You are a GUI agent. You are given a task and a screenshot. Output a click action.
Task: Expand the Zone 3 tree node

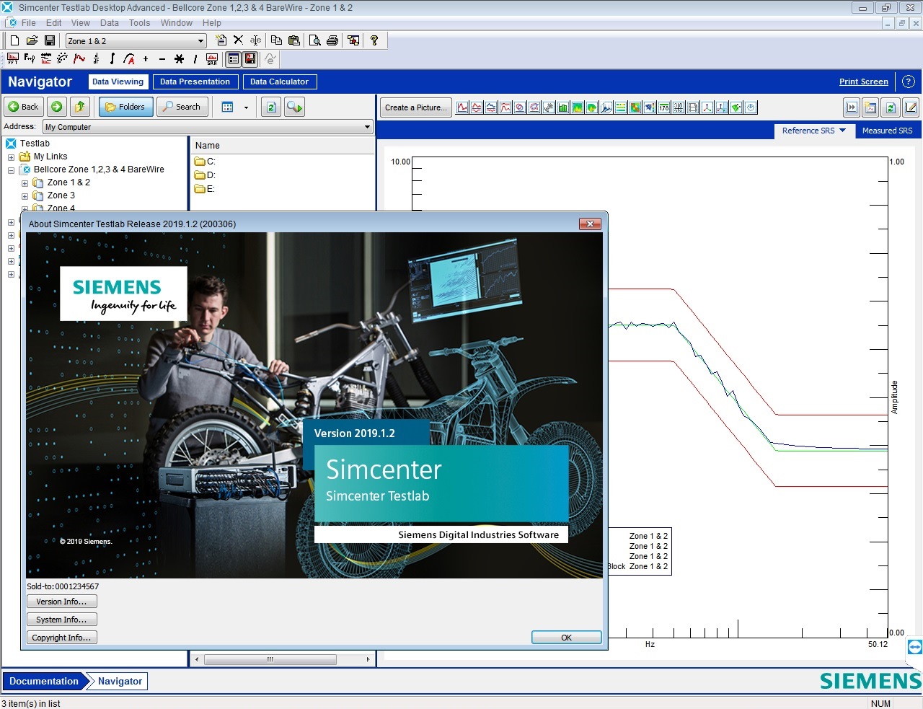(x=25, y=196)
